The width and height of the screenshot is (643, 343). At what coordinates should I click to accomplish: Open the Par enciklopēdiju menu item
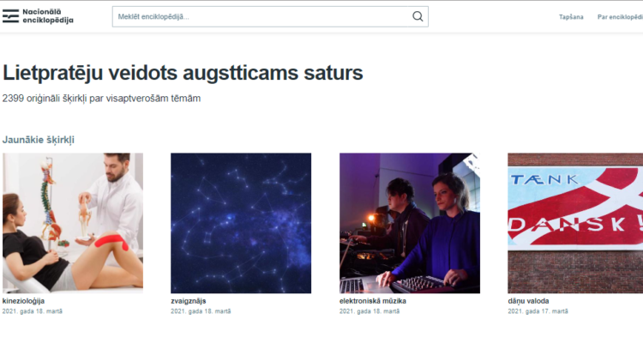(x=620, y=17)
